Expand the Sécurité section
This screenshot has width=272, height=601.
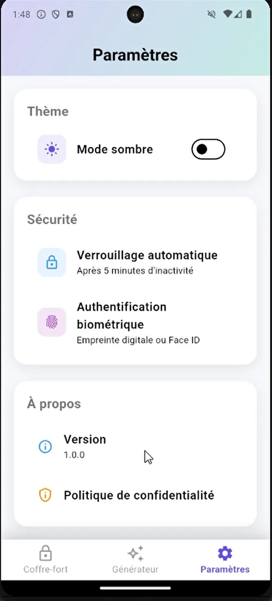click(x=52, y=219)
